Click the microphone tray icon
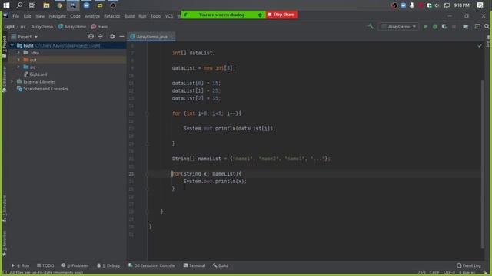 tap(412, 5)
